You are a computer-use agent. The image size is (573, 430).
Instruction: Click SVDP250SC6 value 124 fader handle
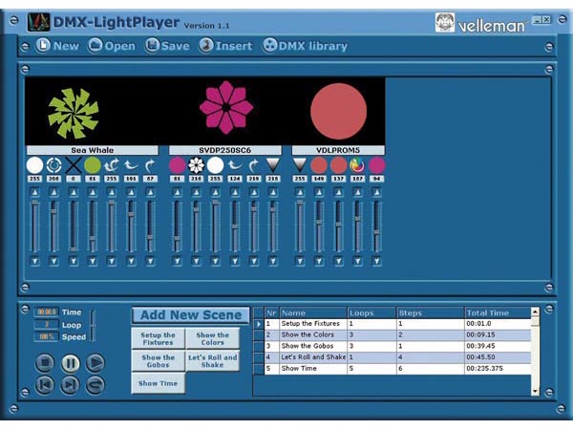click(235, 226)
